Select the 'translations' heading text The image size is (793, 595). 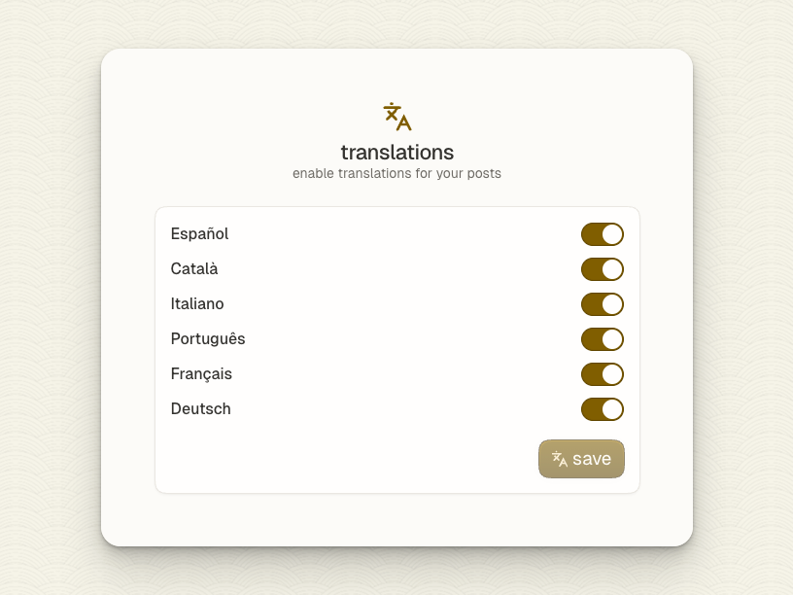pyautogui.click(x=396, y=153)
